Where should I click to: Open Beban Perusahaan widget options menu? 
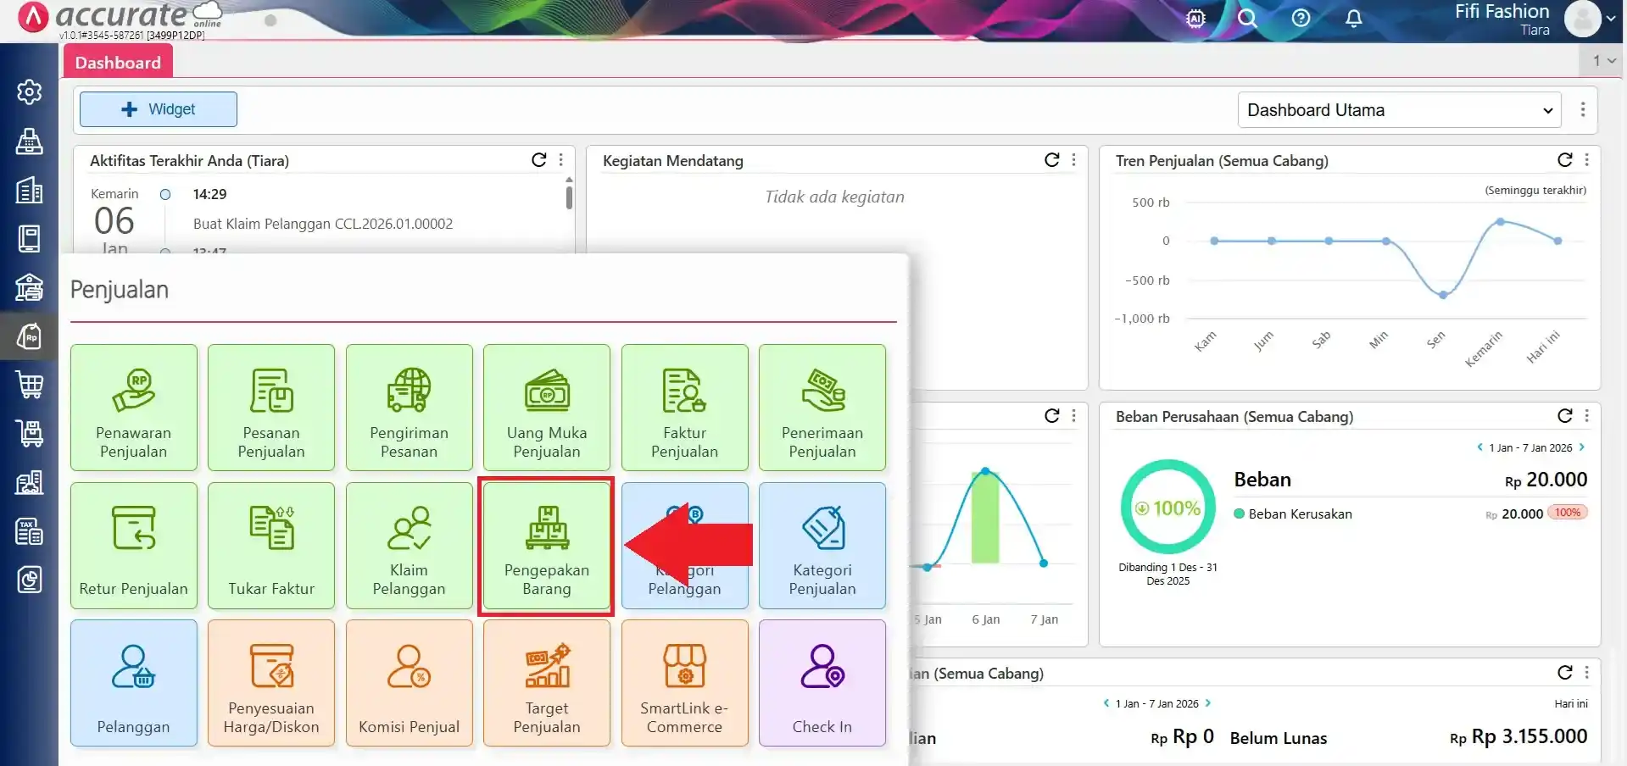(x=1587, y=416)
